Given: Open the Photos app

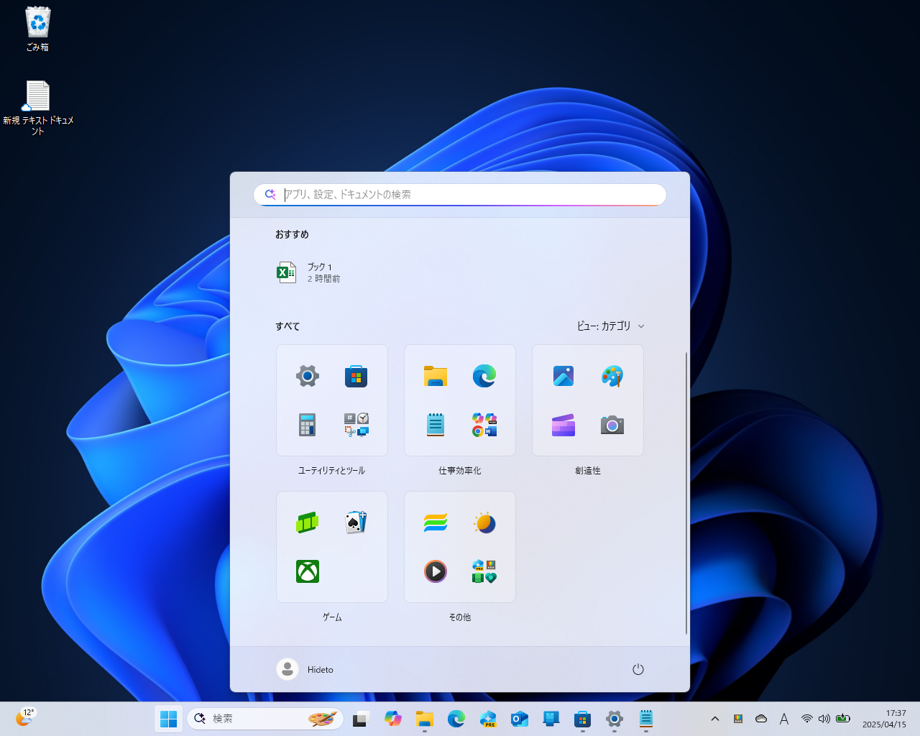Looking at the screenshot, I should tap(563, 376).
